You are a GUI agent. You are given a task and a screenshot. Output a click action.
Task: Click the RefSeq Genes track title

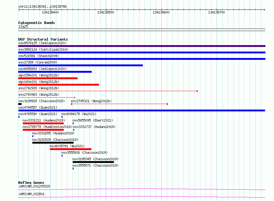pos(31,183)
